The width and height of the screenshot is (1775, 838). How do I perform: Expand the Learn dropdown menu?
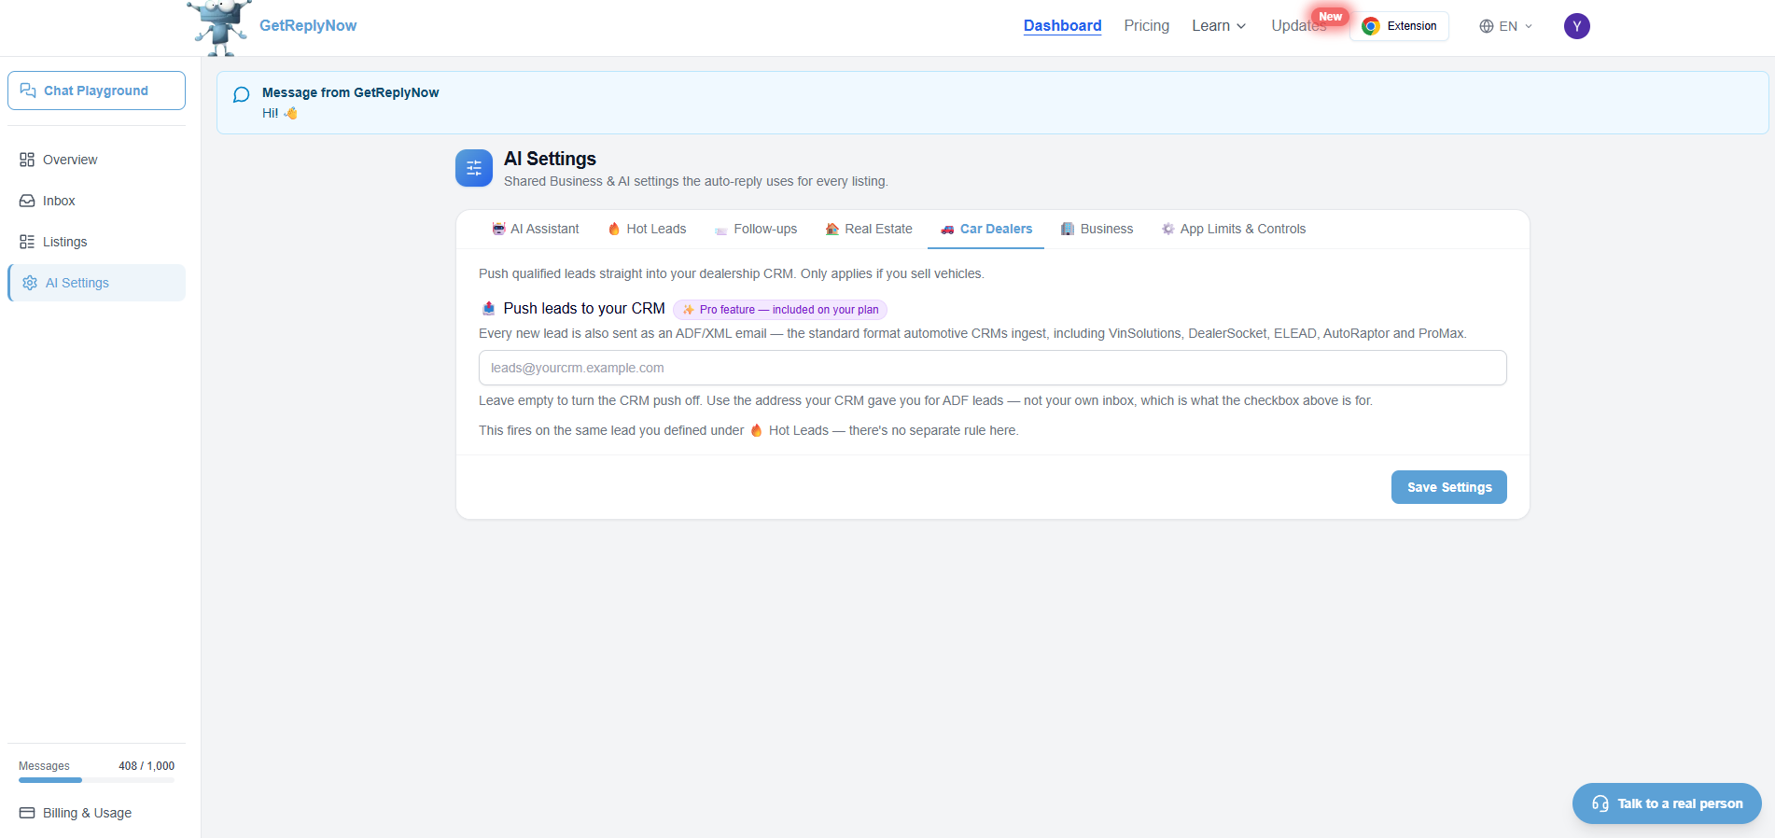click(x=1219, y=26)
